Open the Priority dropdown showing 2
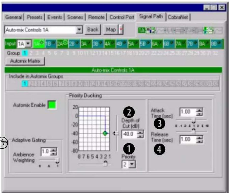 click(132, 164)
